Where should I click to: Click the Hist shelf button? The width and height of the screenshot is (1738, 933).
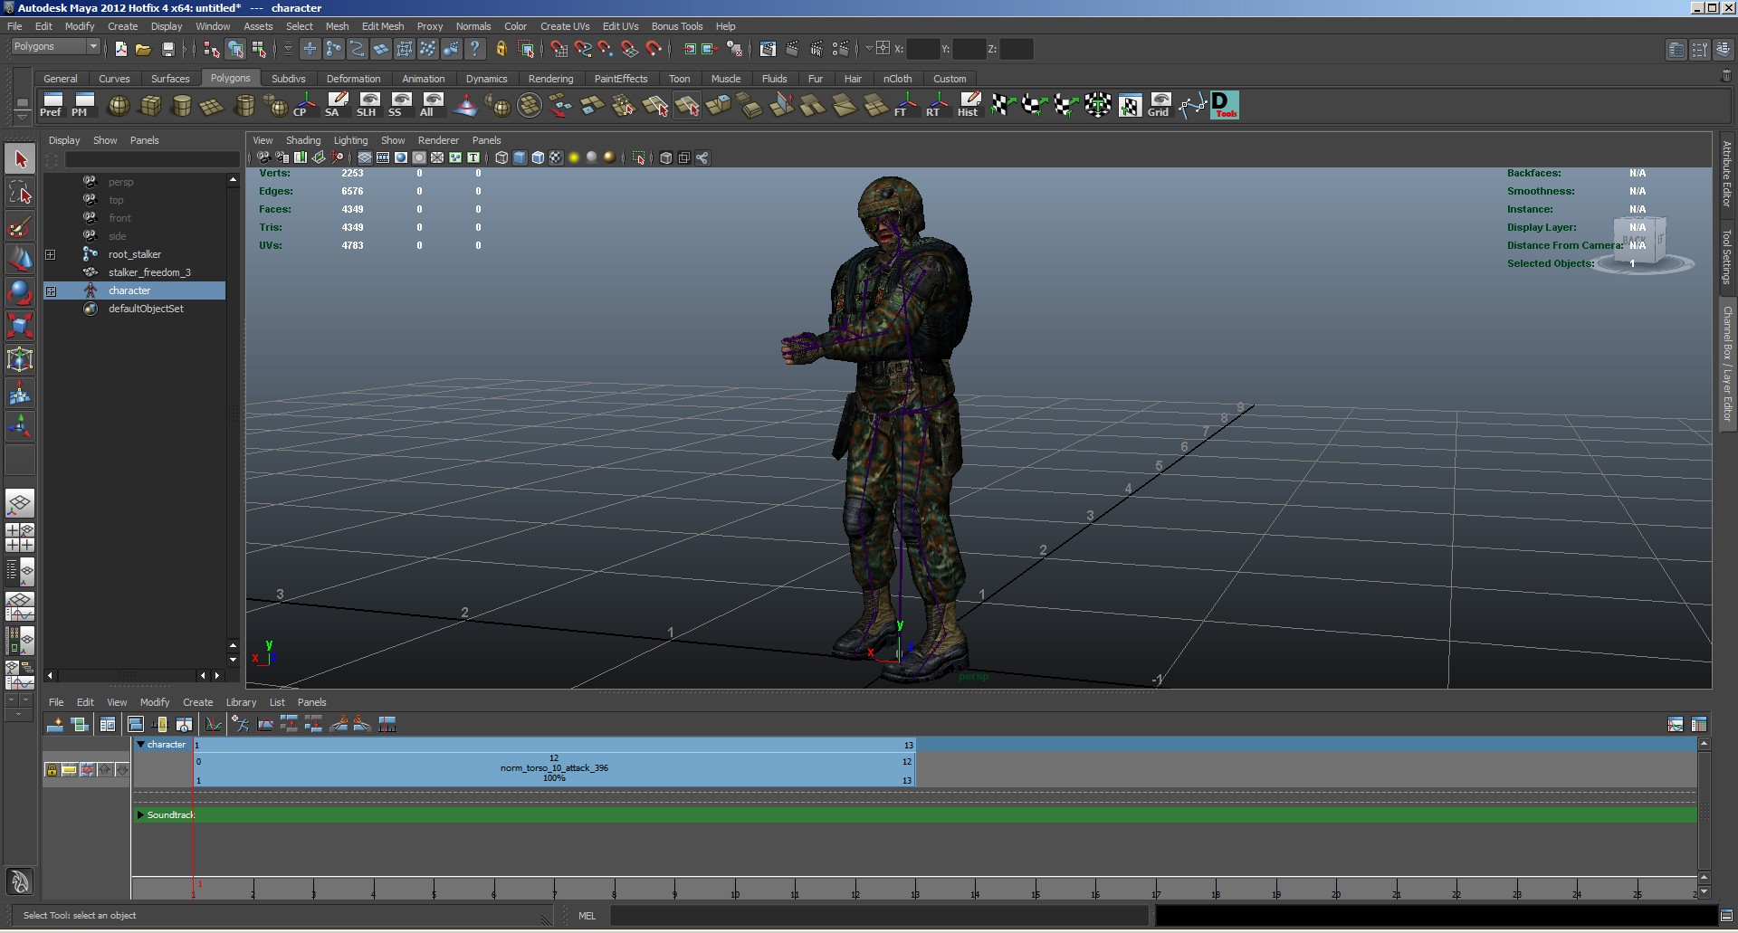[x=969, y=105]
